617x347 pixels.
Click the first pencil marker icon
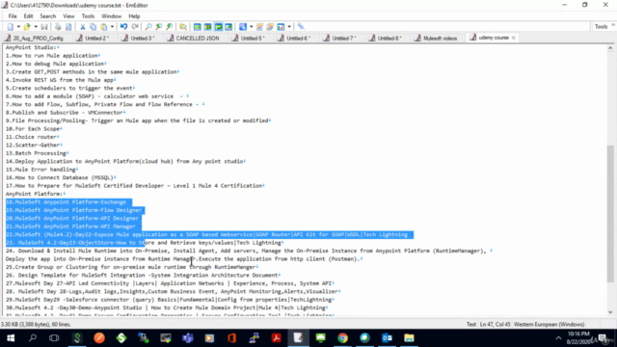point(259,27)
